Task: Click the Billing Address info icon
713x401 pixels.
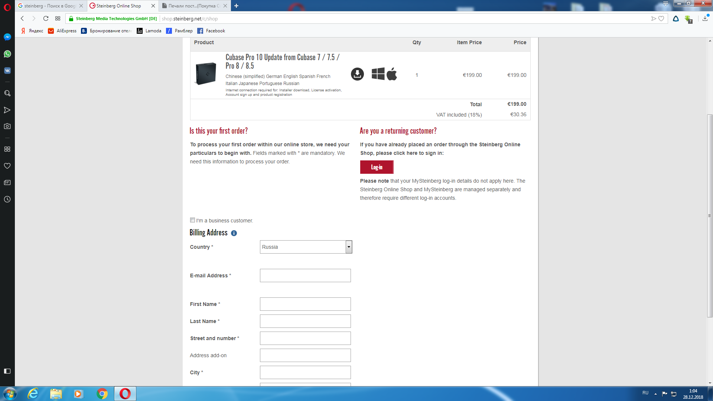Action: click(234, 233)
